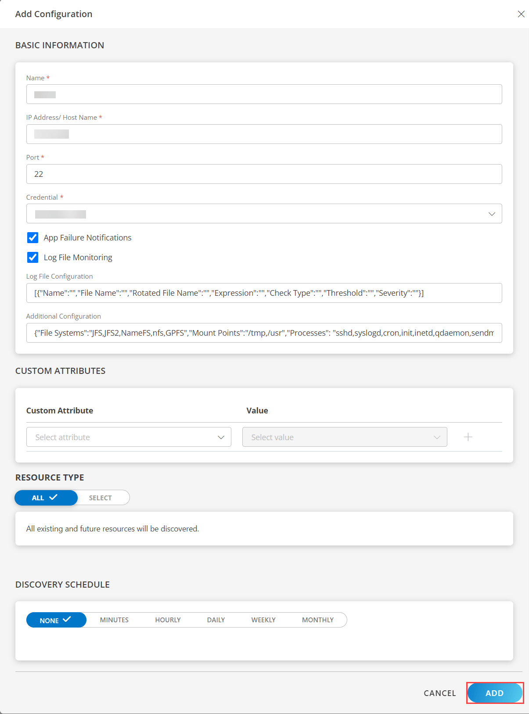Set discovery schedule to HOURLY

[x=168, y=620]
